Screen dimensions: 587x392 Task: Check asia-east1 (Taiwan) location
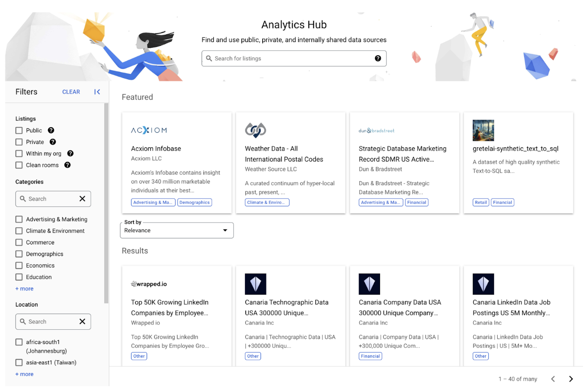click(x=19, y=363)
